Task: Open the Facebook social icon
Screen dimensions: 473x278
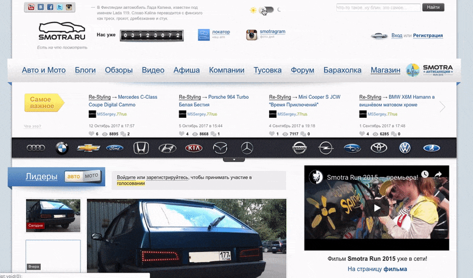Action: tap(50, 7)
